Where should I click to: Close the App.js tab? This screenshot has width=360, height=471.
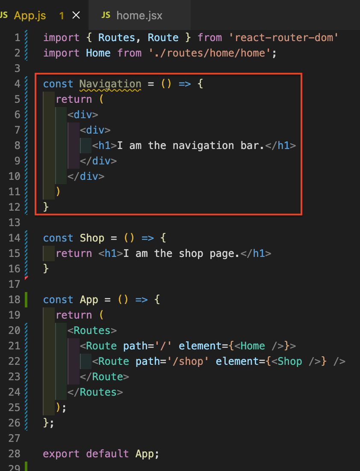tap(76, 15)
